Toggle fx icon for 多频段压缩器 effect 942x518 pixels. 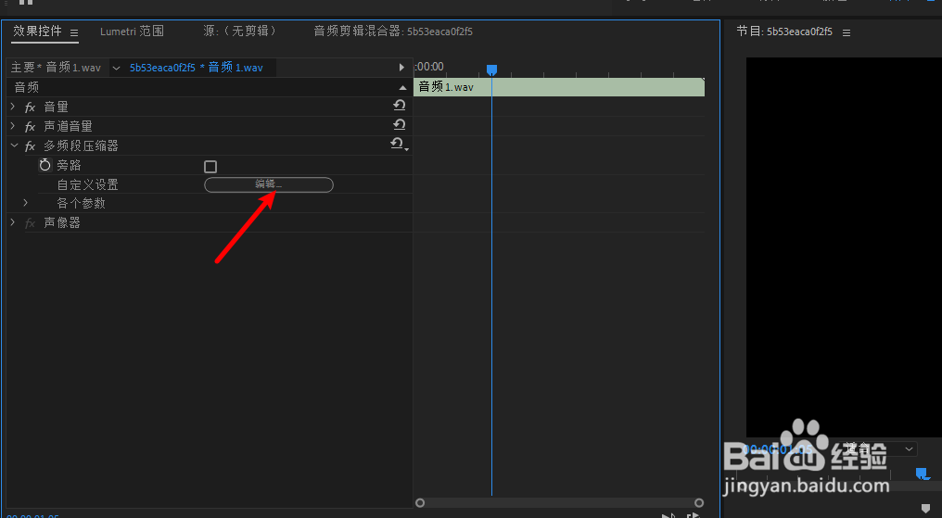click(x=30, y=145)
